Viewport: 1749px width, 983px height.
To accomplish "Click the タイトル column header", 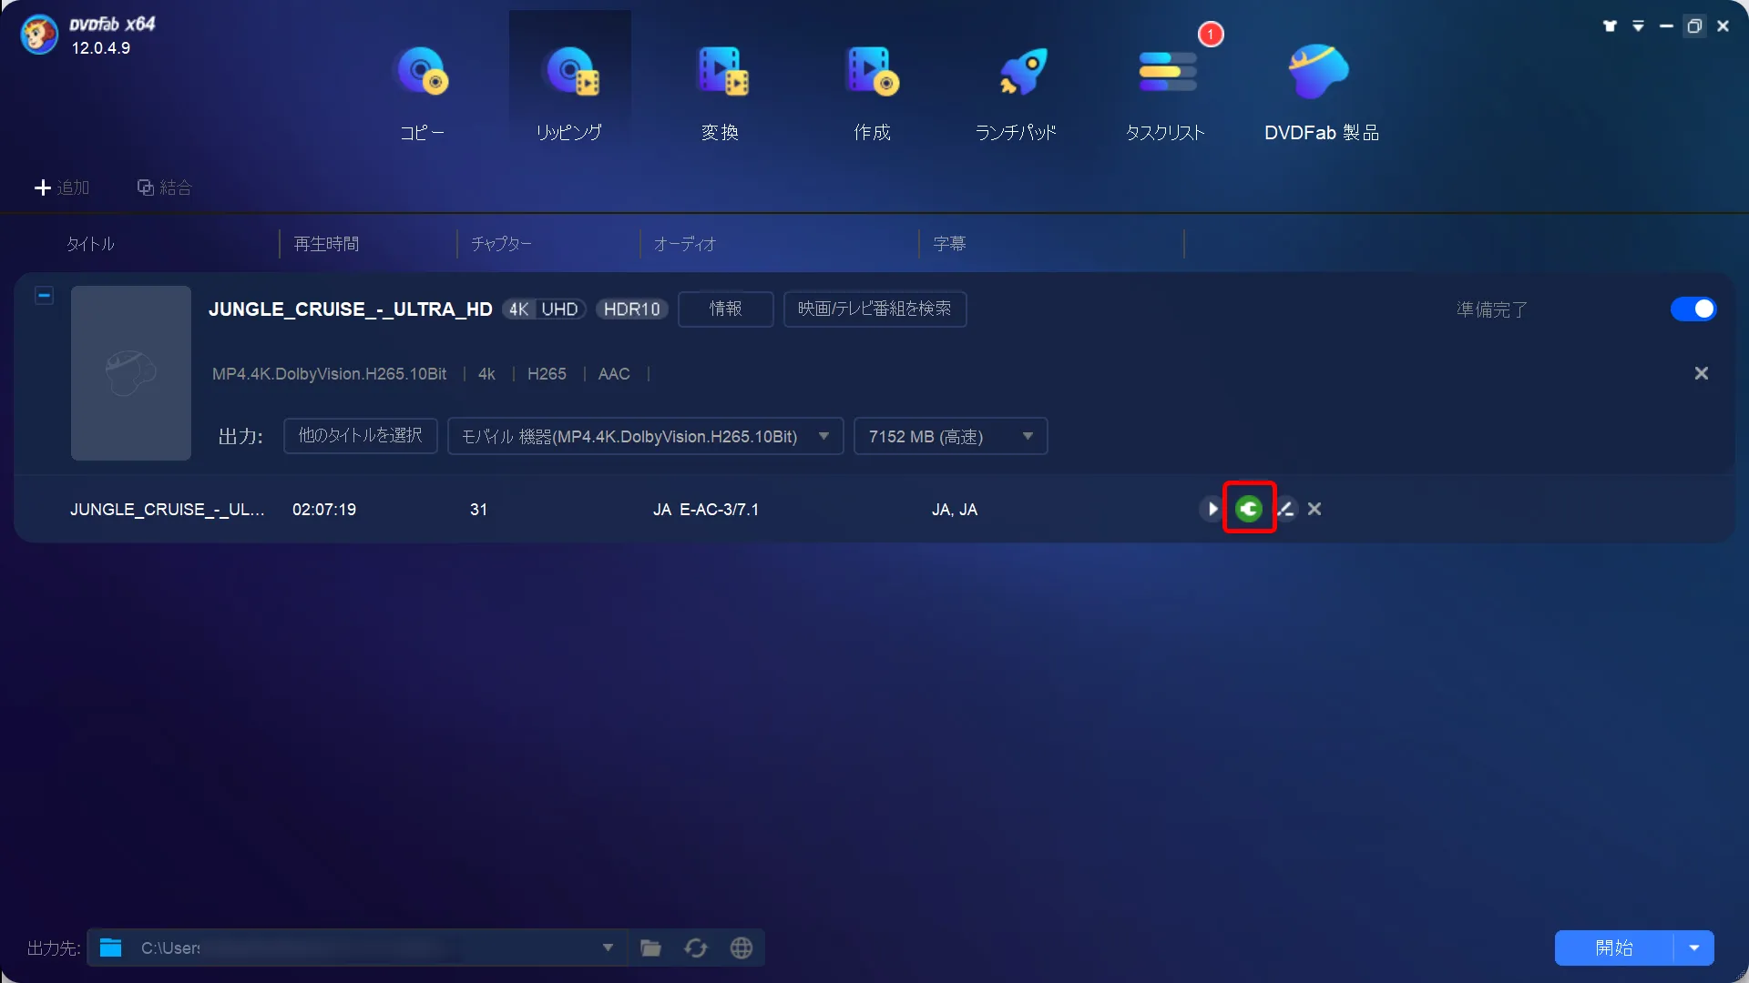I will pos(90,244).
